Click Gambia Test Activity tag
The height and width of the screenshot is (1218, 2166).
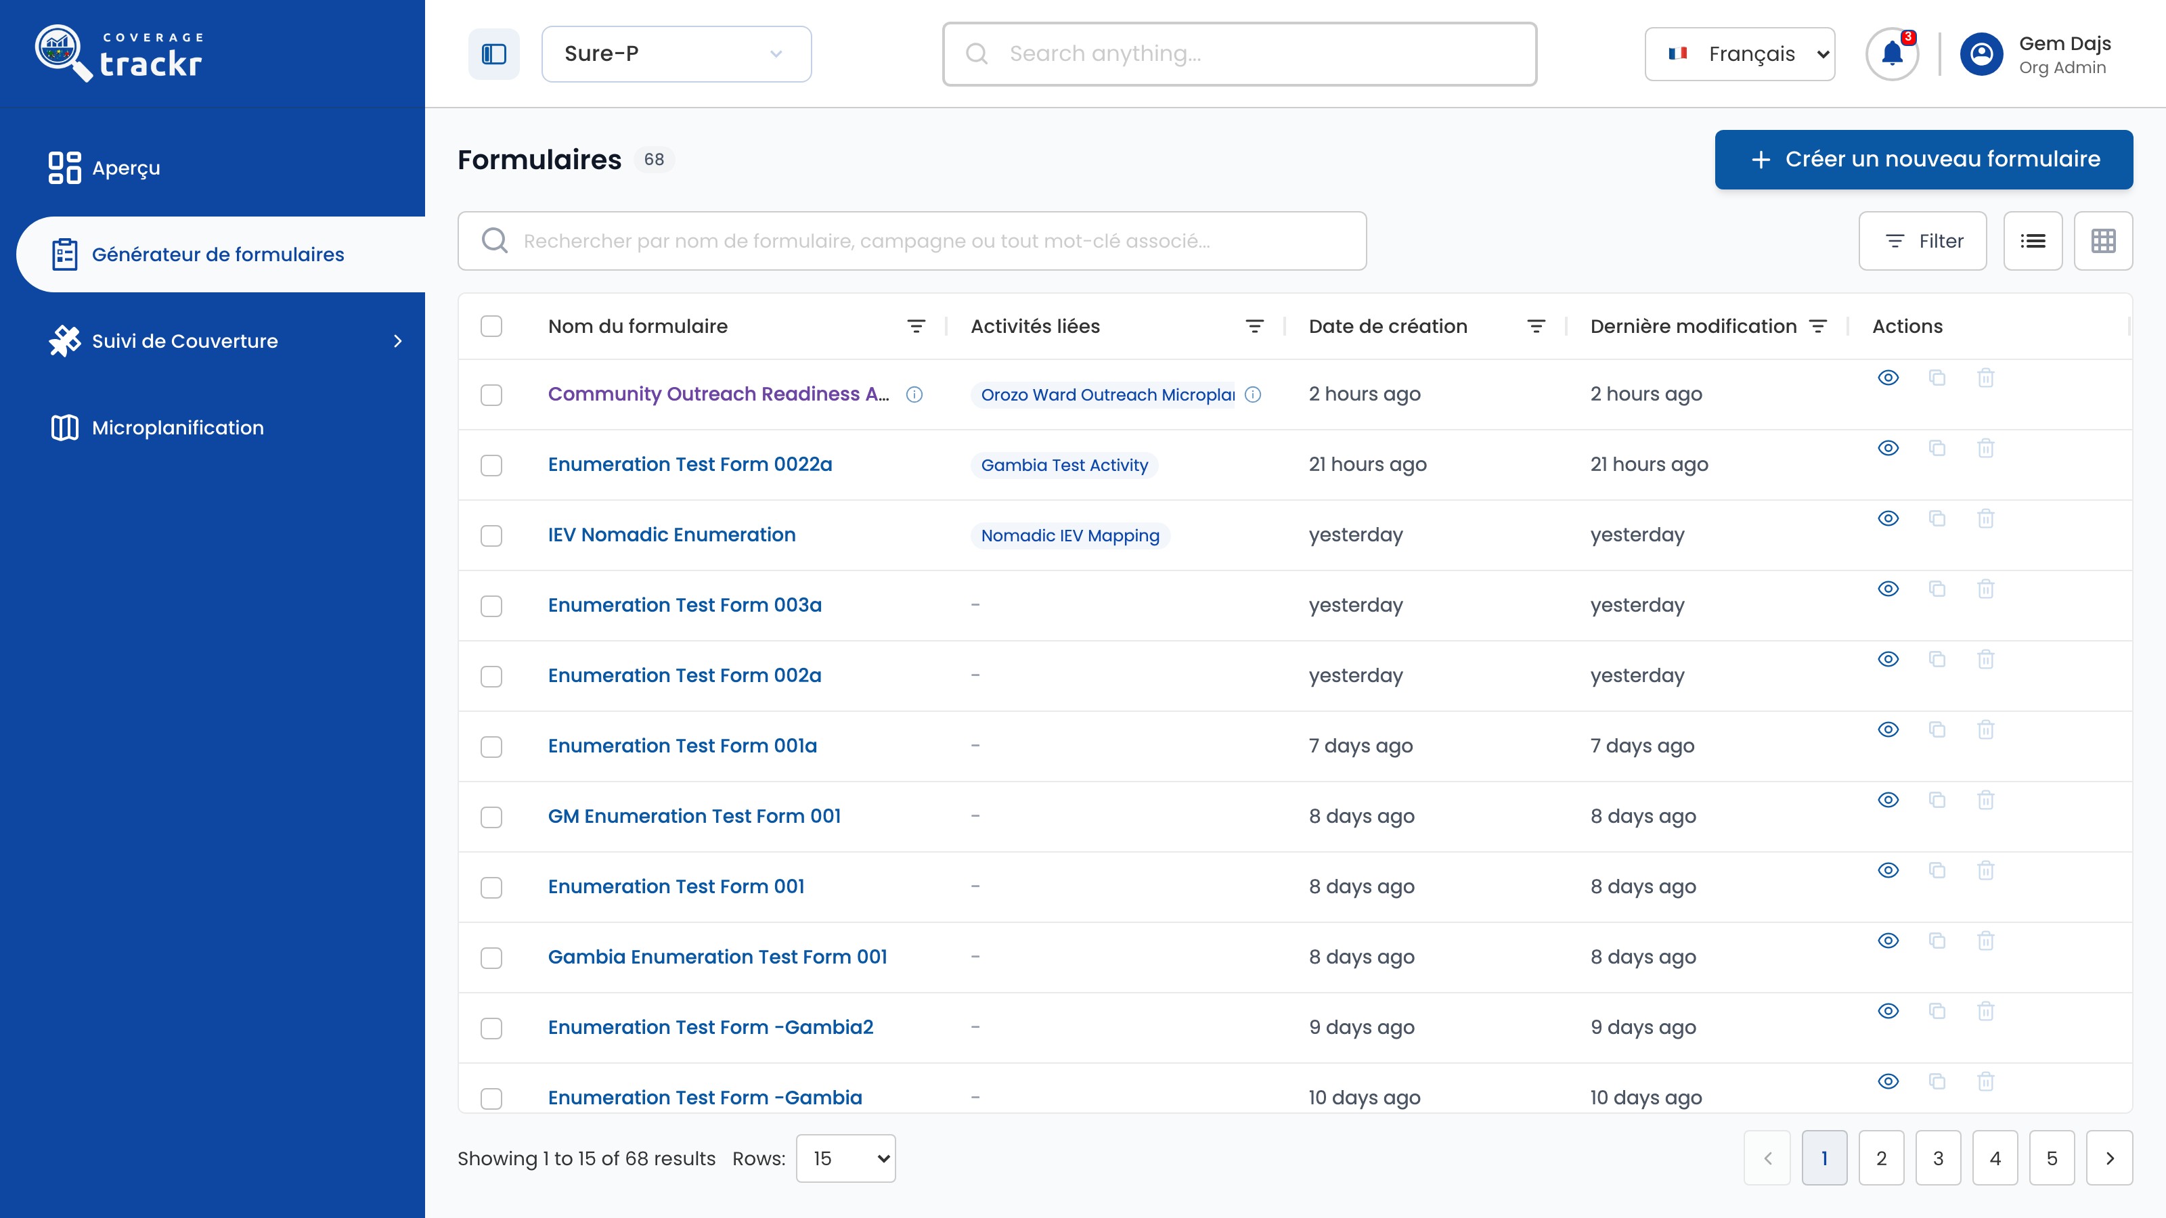[1065, 466]
